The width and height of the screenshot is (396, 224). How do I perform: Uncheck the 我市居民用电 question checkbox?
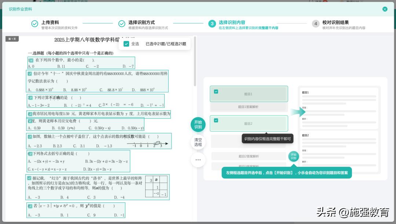[30, 114]
